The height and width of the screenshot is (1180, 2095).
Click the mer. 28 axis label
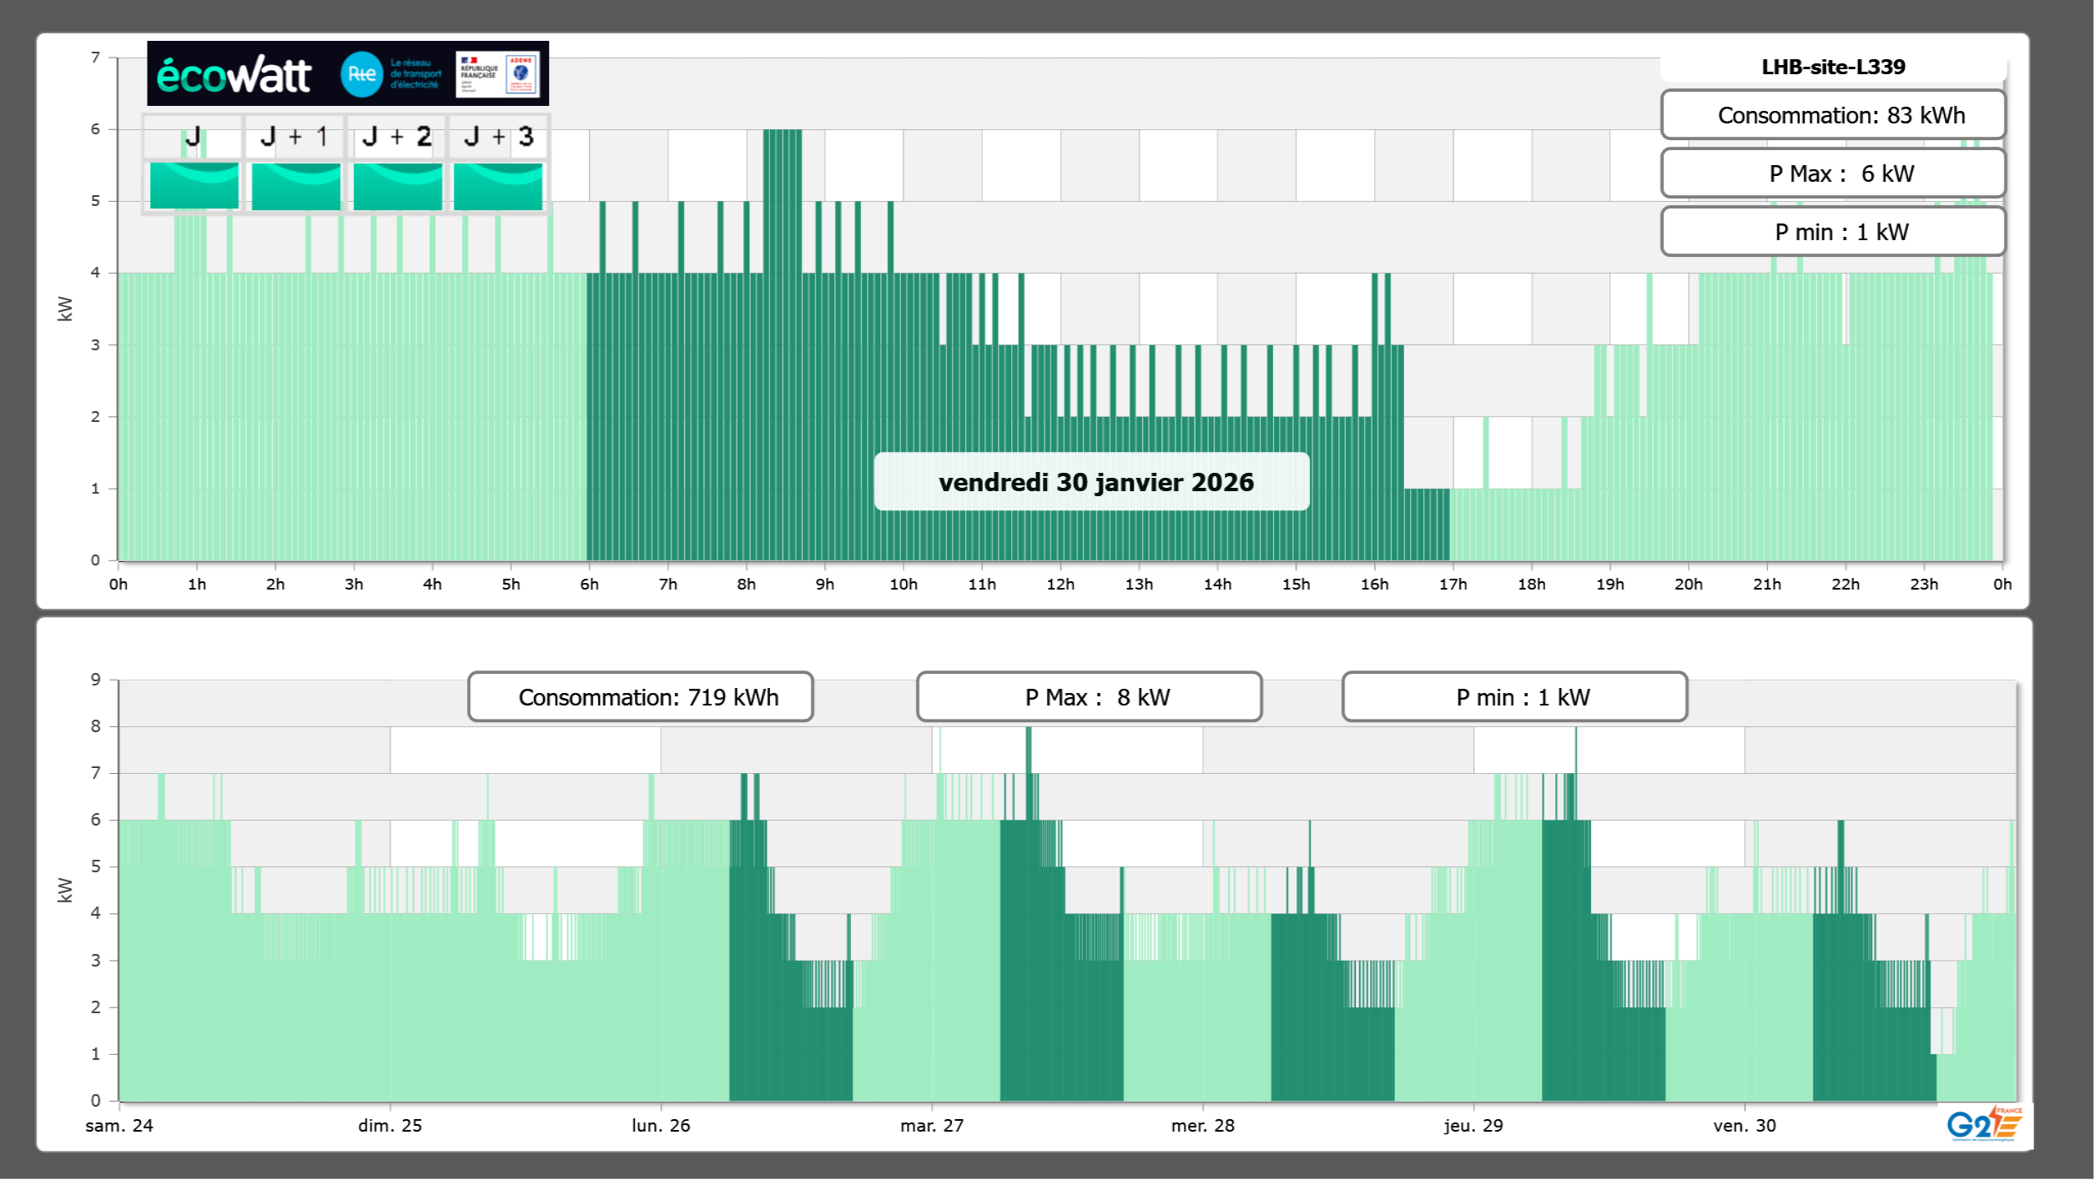pyautogui.click(x=1202, y=1126)
